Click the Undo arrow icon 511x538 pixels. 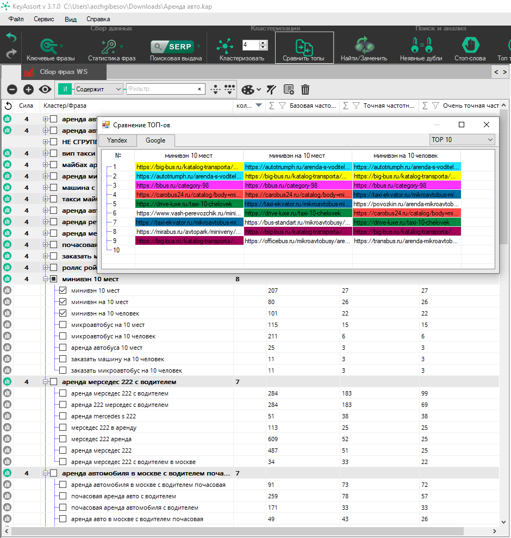tap(11, 38)
